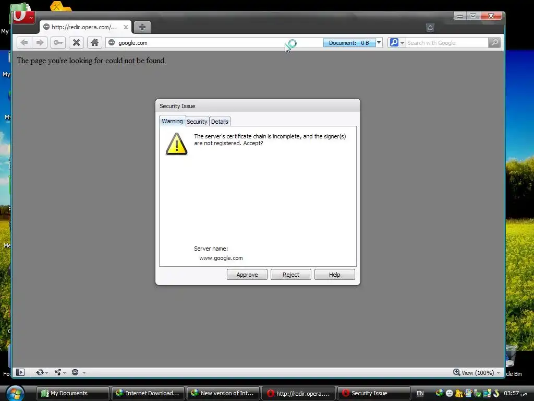Screen dimensions: 534x401
Task: Stop loading with the X button
Action: click(77, 43)
